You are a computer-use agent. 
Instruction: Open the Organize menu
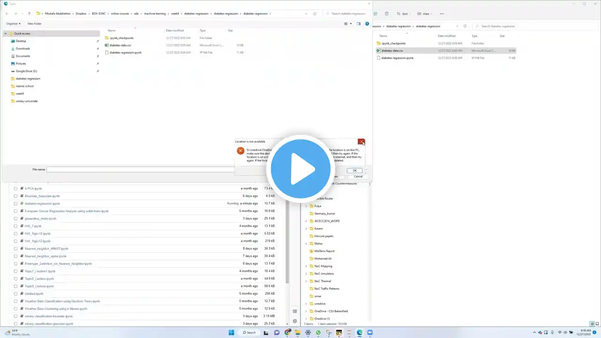click(x=13, y=23)
